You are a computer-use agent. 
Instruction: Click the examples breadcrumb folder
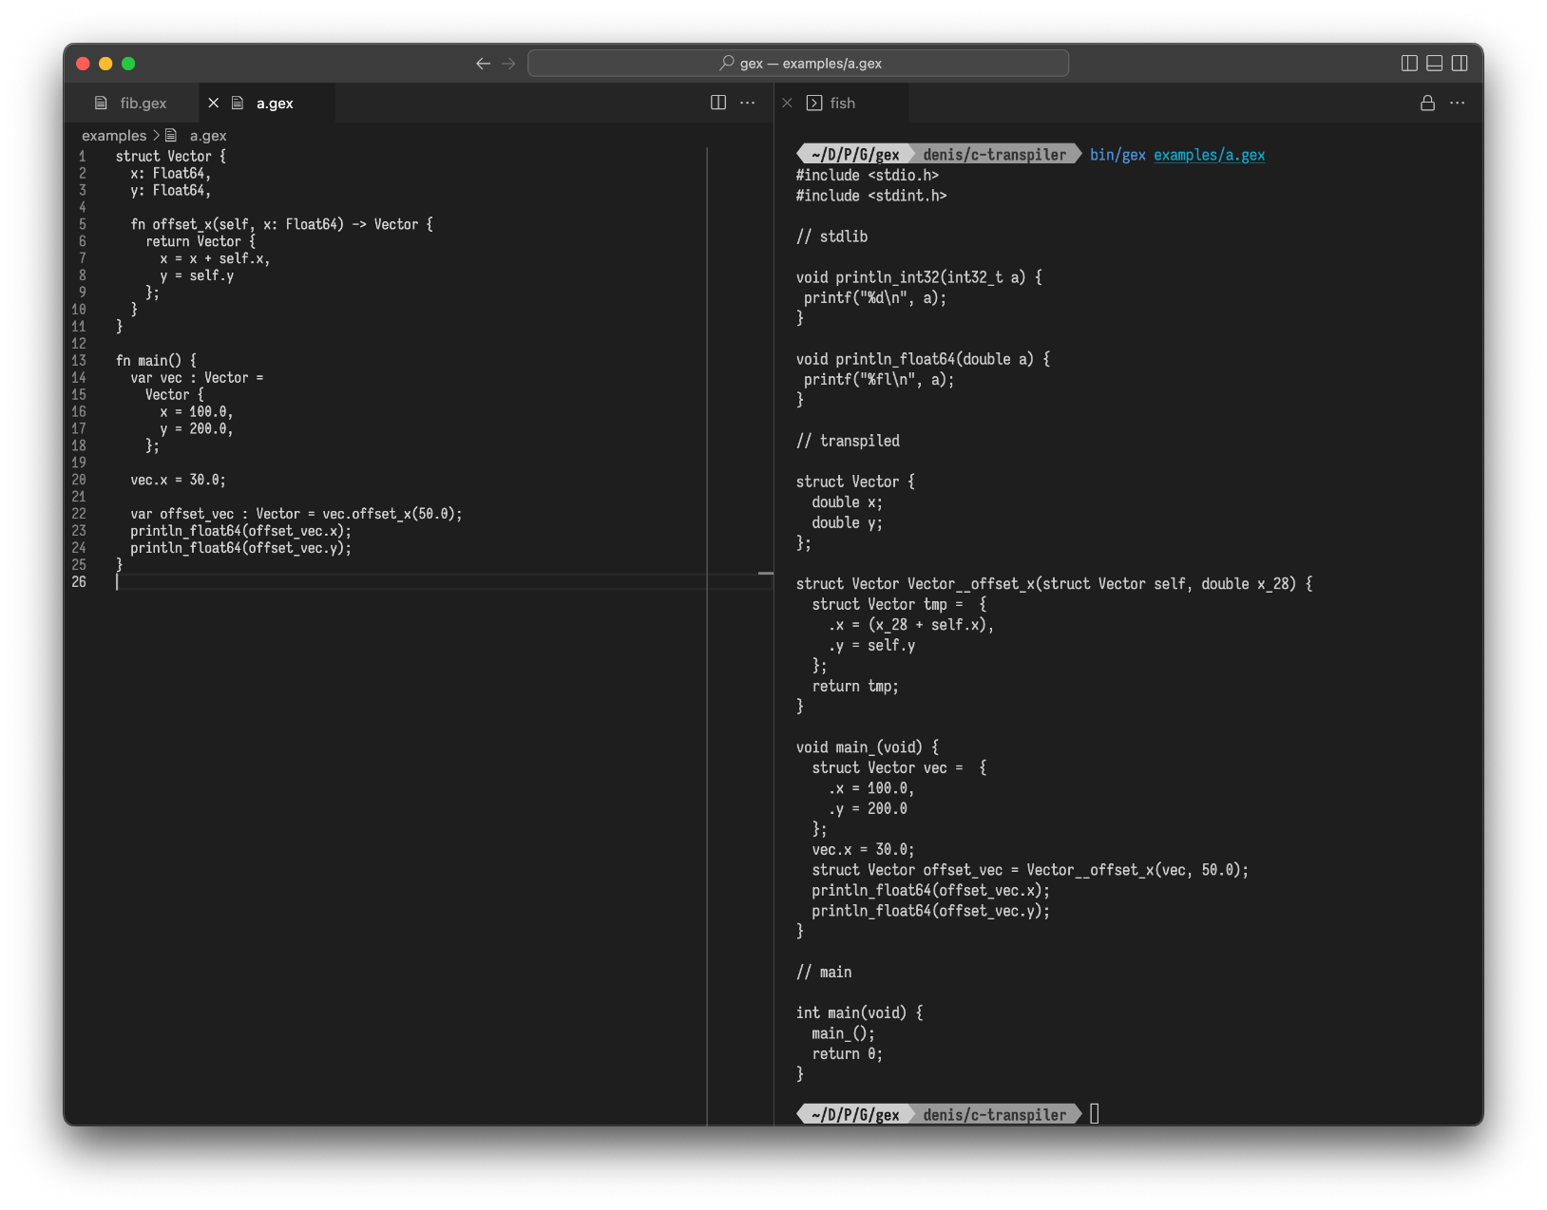[114, 136]
